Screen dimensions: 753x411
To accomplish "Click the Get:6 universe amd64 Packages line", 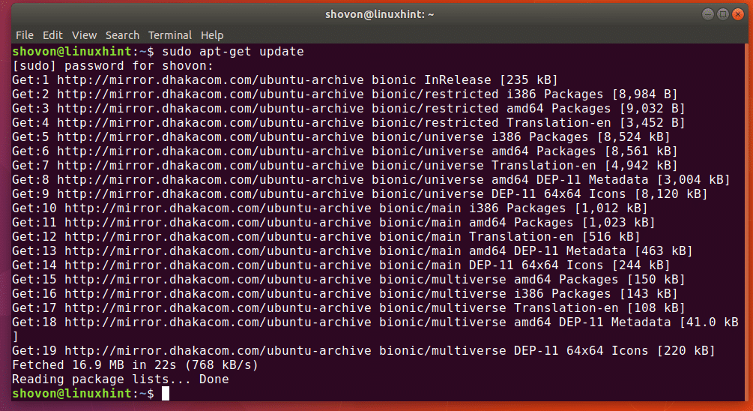I will point(345,151).
